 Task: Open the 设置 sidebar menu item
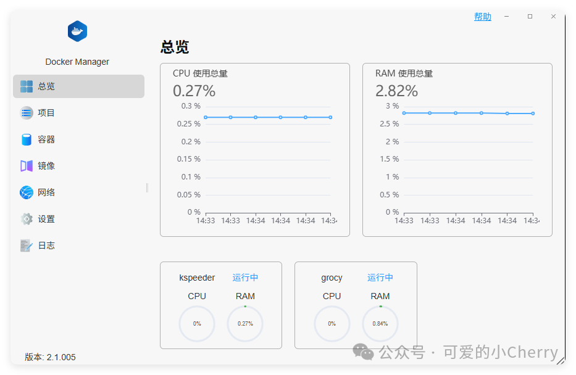78,219
